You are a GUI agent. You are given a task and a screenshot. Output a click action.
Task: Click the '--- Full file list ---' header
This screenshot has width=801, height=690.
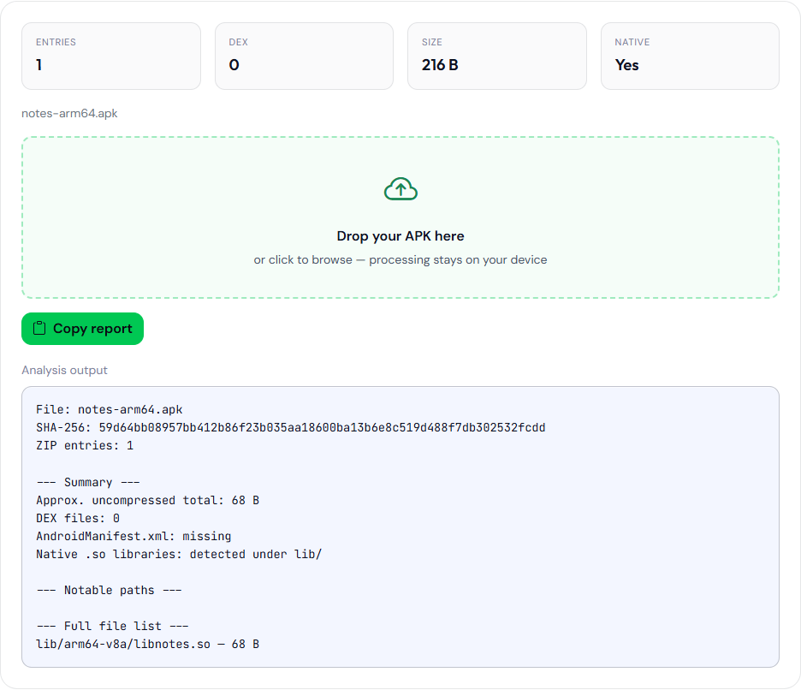coord(112,626)
